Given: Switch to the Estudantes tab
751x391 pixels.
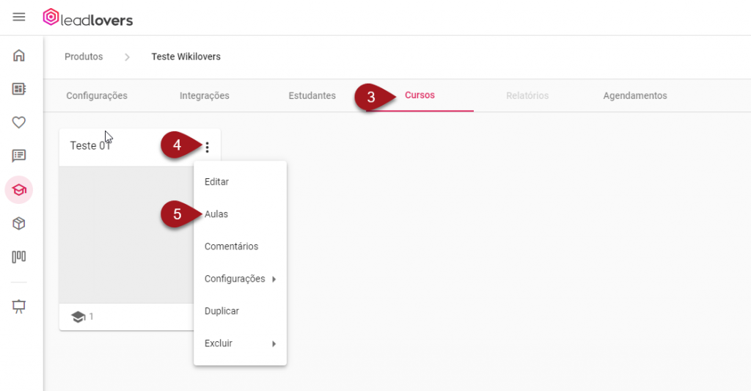Looking at the screenshot, I should coord(312,95).
